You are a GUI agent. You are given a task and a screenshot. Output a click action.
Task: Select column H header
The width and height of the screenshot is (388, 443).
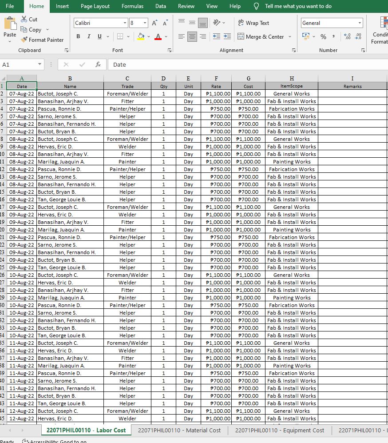click(292, 79)
